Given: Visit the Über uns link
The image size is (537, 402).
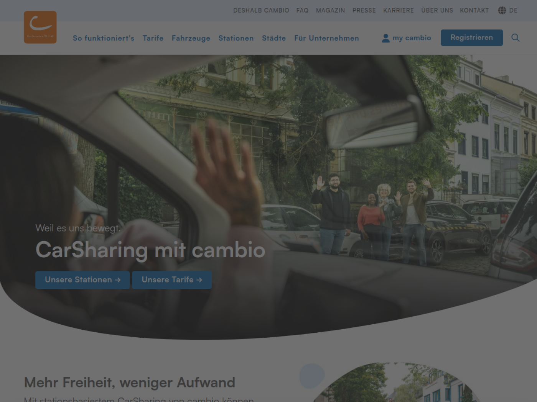Looking at the screenshot, I should click(437, 10).
